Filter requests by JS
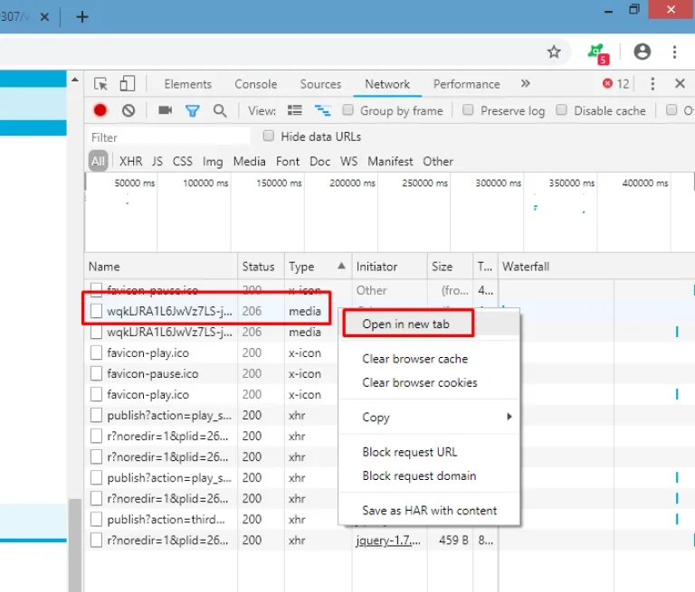 coord(157,161)
